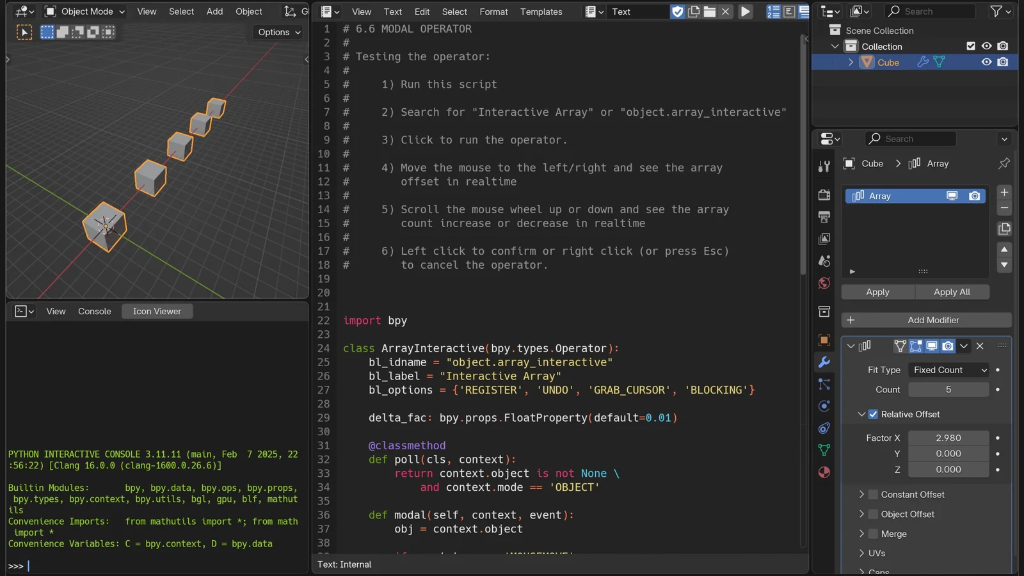Open a text file with the folder icon
This screenshot has height=576, width=1024.
tap(710, 11)
